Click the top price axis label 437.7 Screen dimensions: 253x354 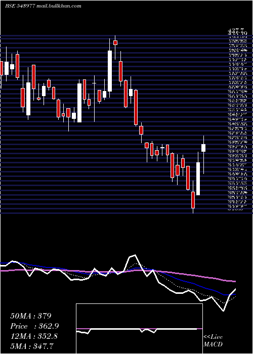(x=236, y=30)
